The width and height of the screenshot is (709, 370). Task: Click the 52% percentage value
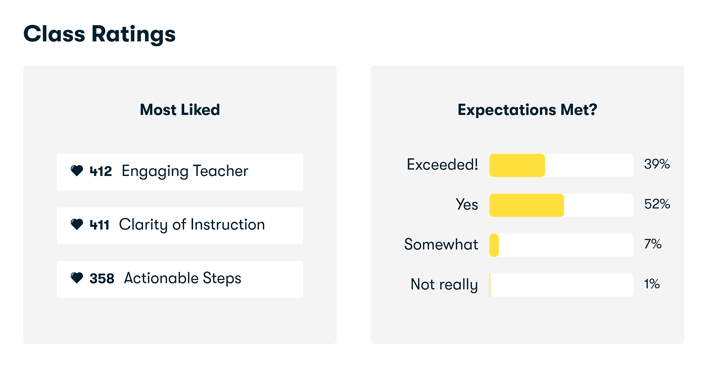[657, 204]
